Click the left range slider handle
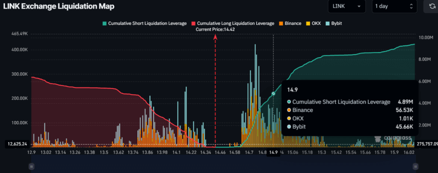Viewport: 438px width, 173px height. pos(31,166)
